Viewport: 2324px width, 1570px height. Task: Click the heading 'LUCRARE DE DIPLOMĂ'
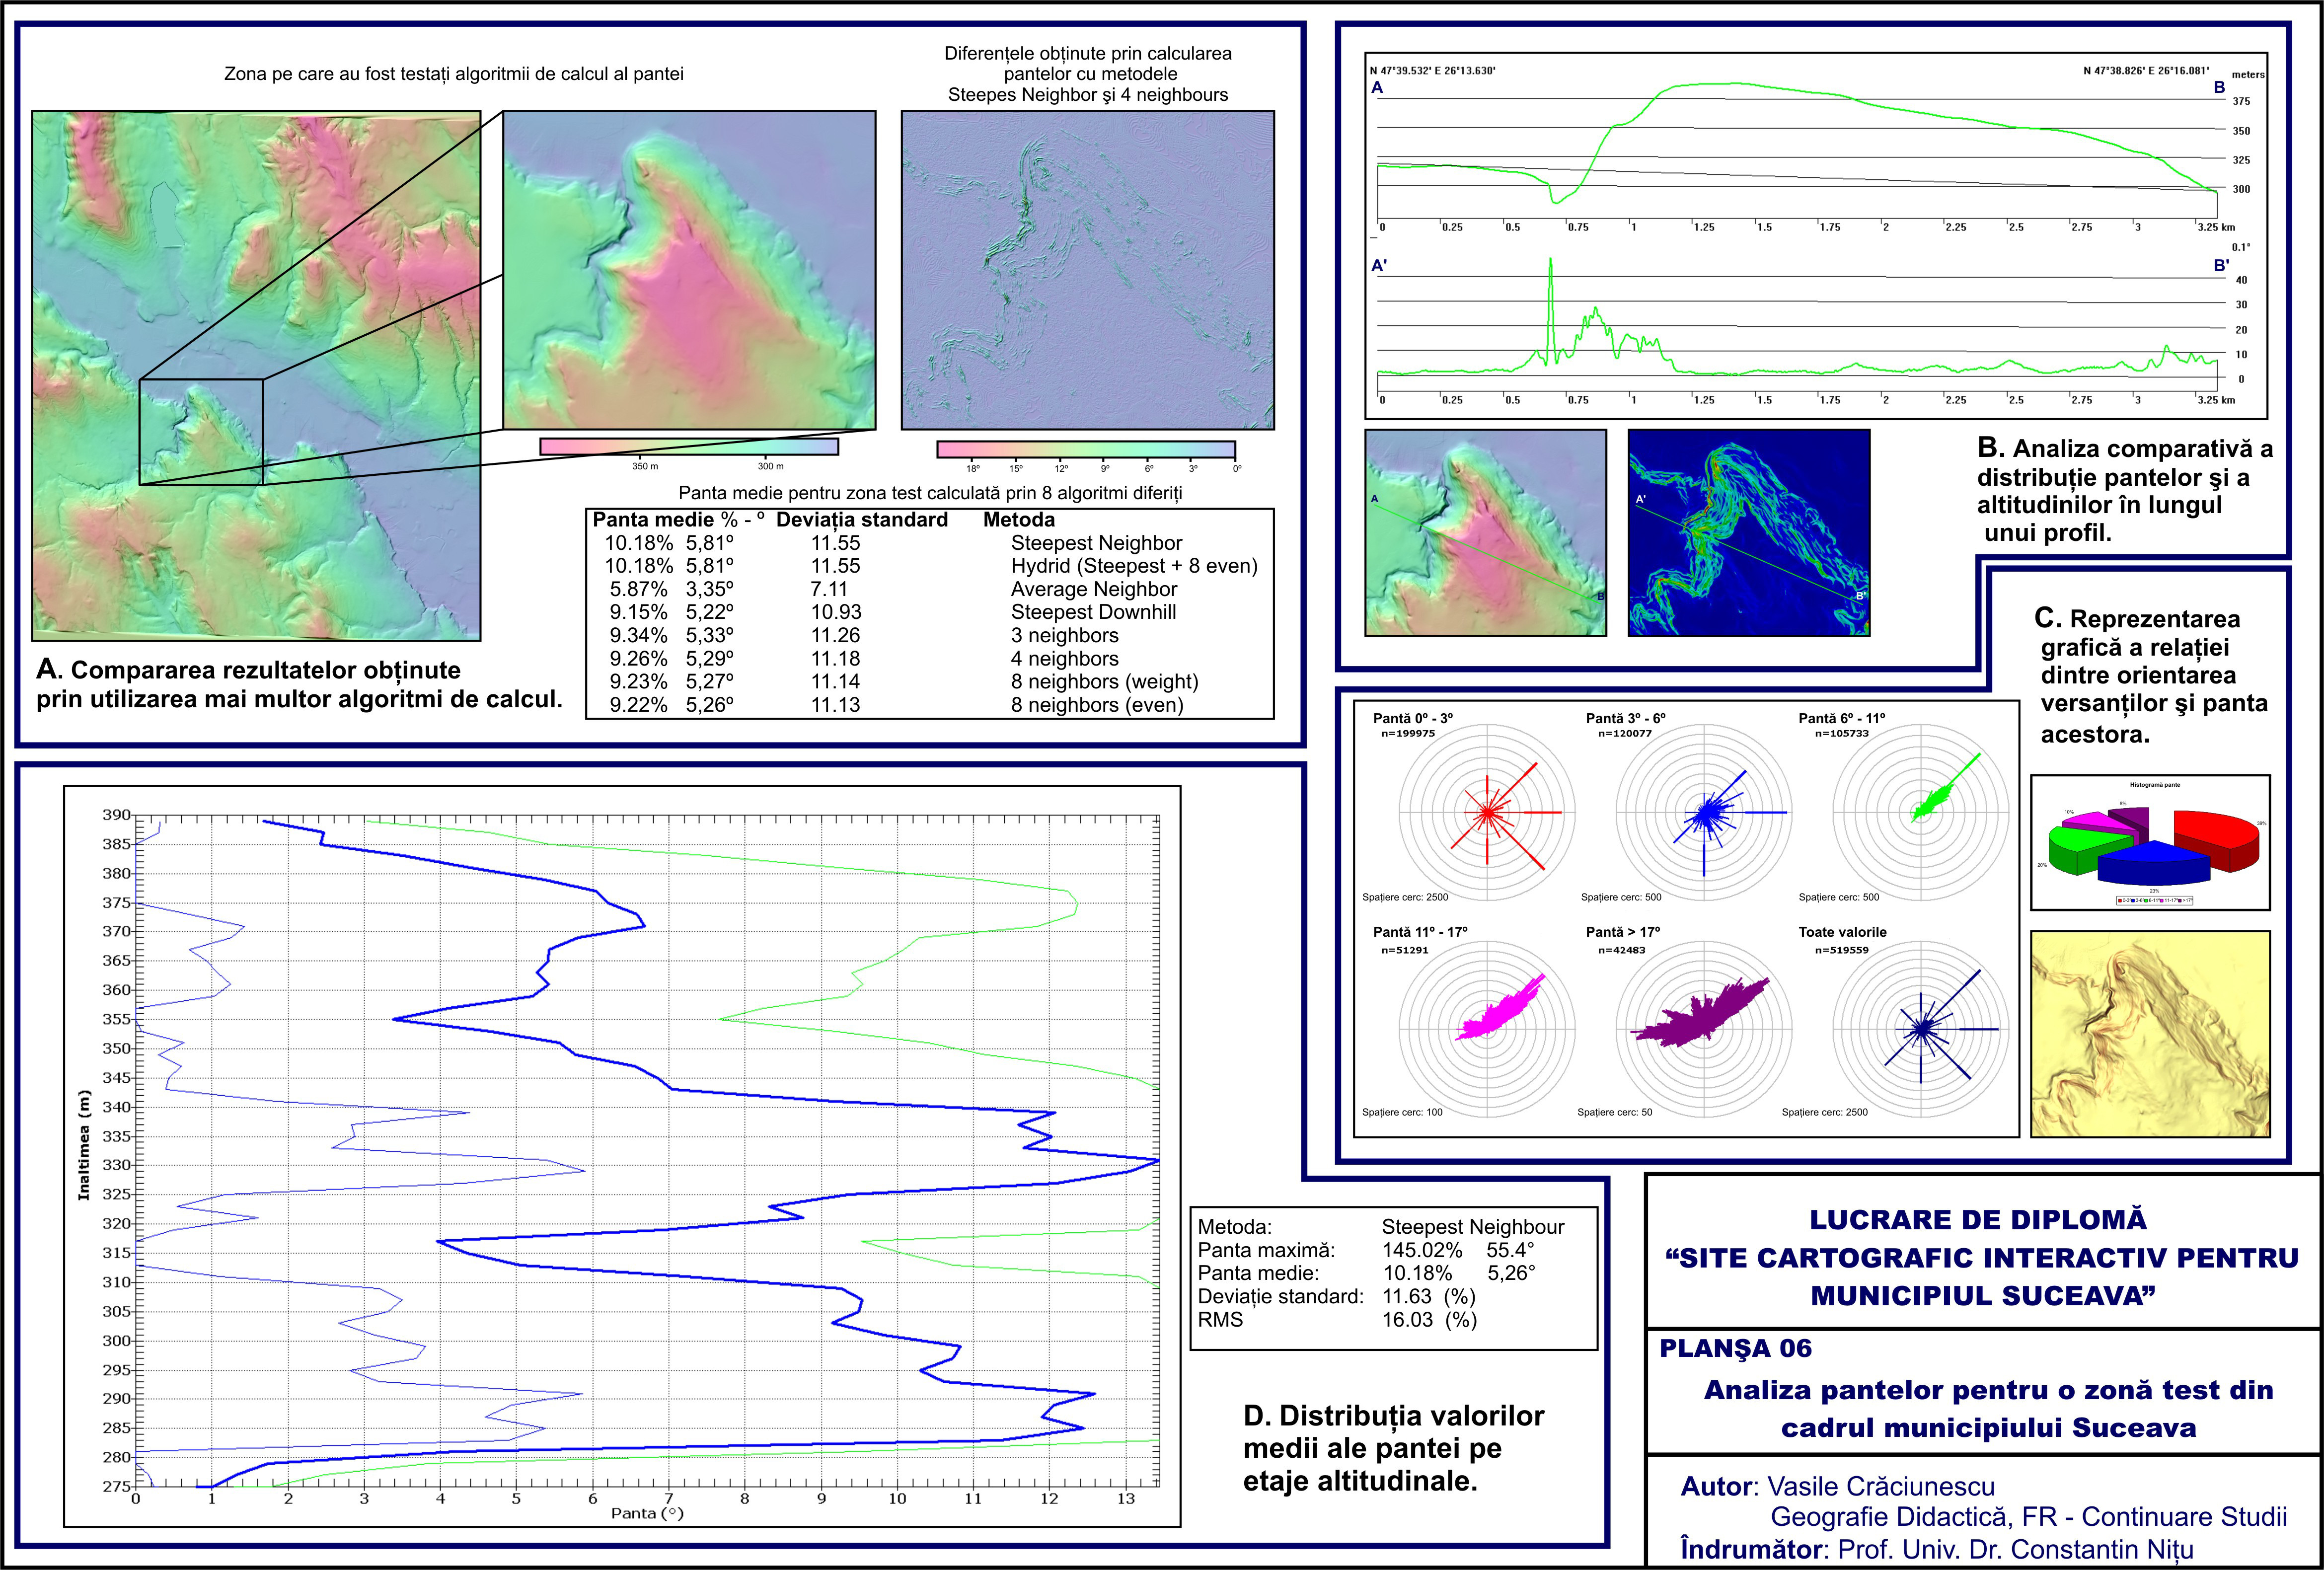(x=1978, y=1220)
